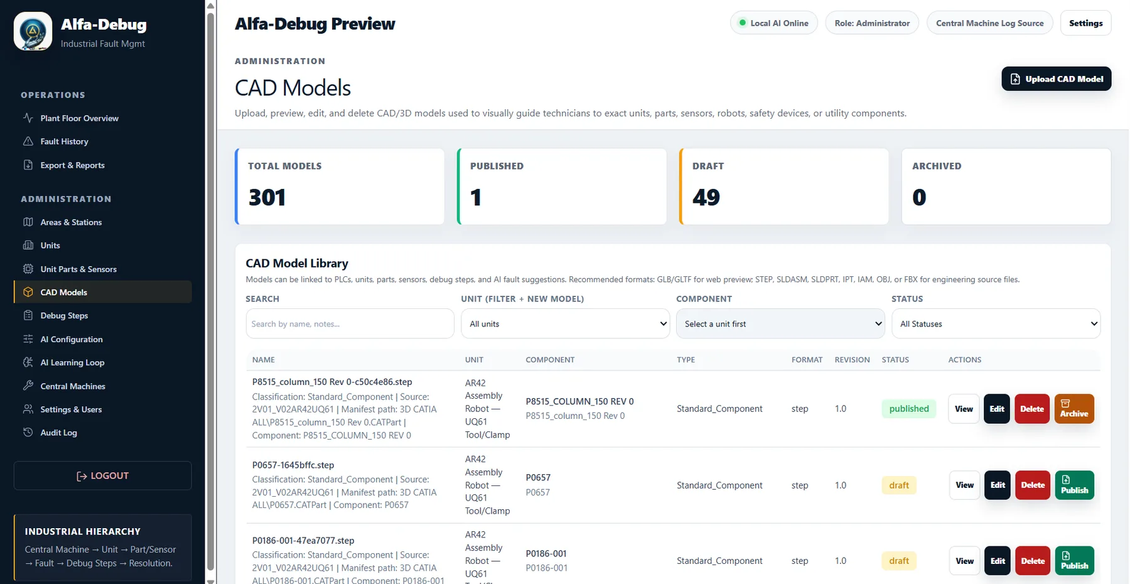This screenshot has width=1130, height=584.
Task: Open the All Statuses dropdown
Action: tap(996, 323)
